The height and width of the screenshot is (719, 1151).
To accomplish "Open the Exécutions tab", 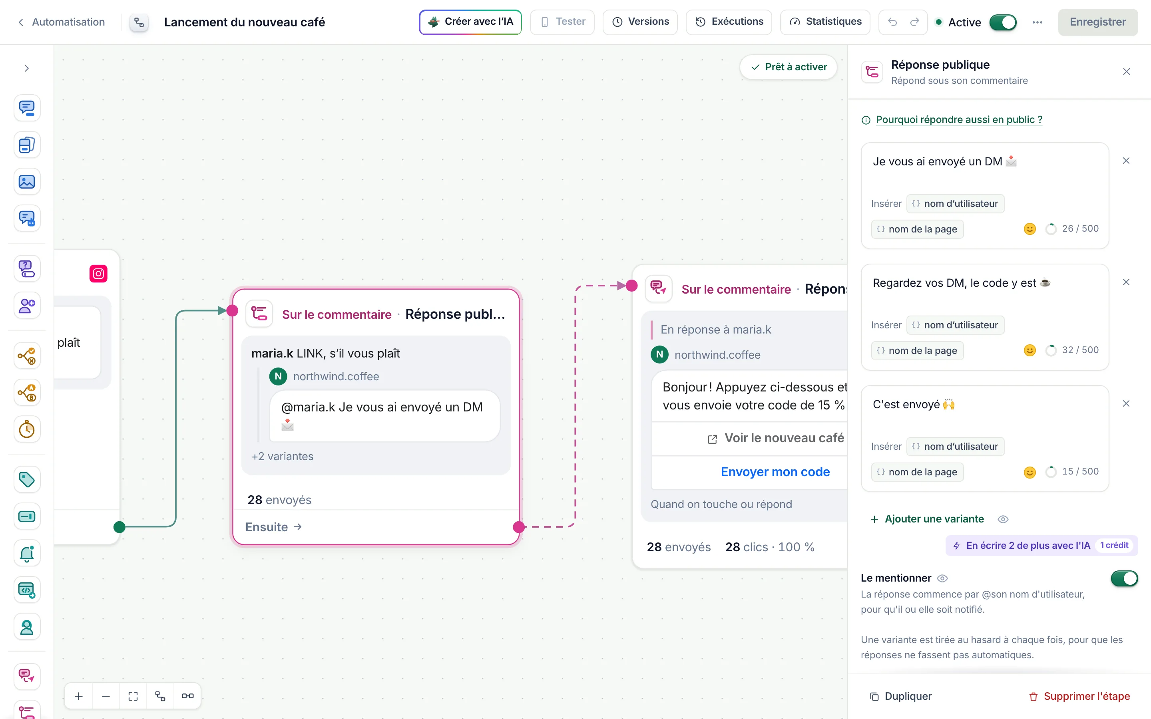I will pos(729,22).
